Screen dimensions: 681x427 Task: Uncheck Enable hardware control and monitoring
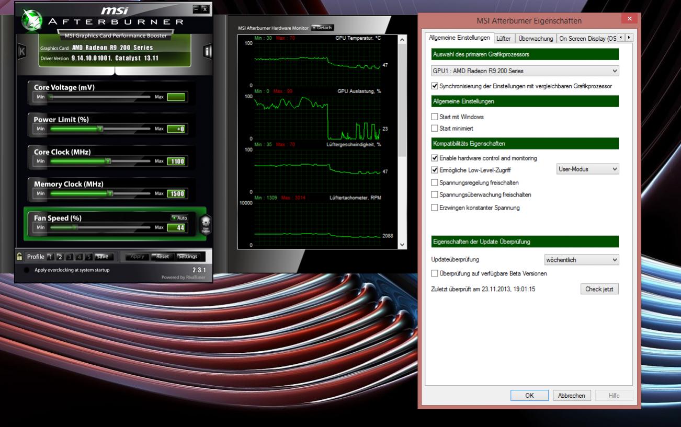(x=435, y=158)
